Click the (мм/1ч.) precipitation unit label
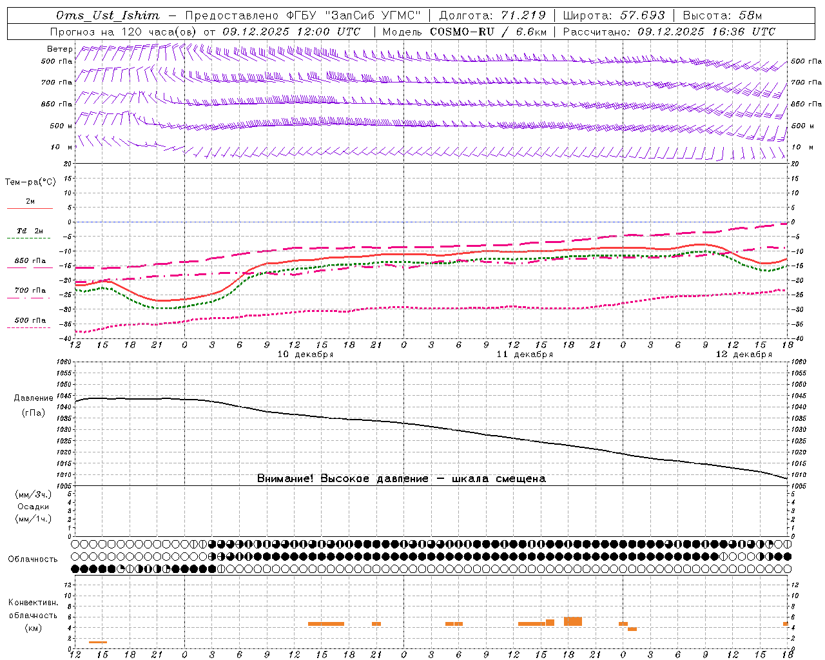Screen dimensions: 825x660 click(x=34, y=519)
